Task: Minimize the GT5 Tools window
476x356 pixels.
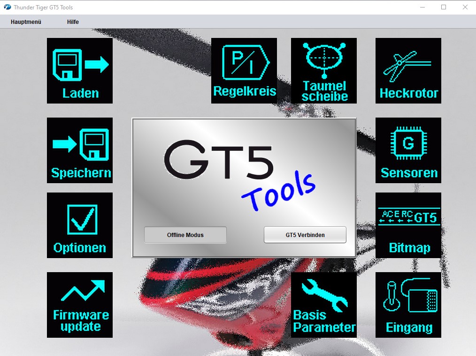Action: pyautogui.click(x=422, y=7)
